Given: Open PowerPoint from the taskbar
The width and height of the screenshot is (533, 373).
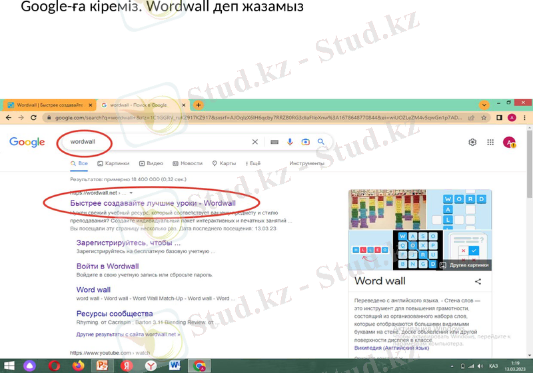Looking at the screenshot, I should pyautogui.click(x=102, y=366).
